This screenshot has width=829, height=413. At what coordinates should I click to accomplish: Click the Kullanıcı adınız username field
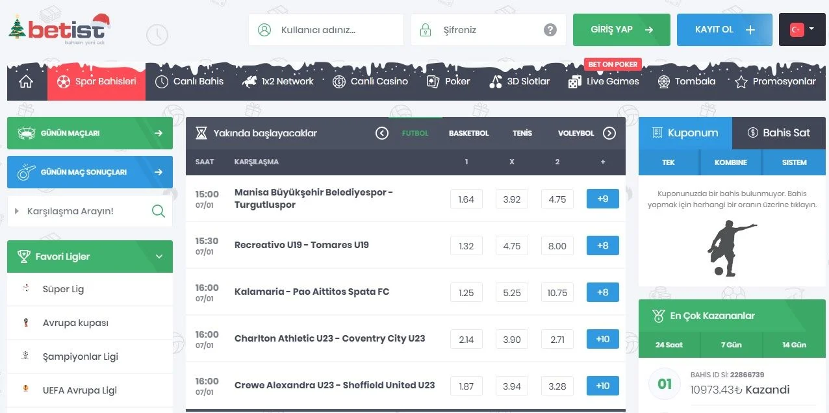coord(326,30)
